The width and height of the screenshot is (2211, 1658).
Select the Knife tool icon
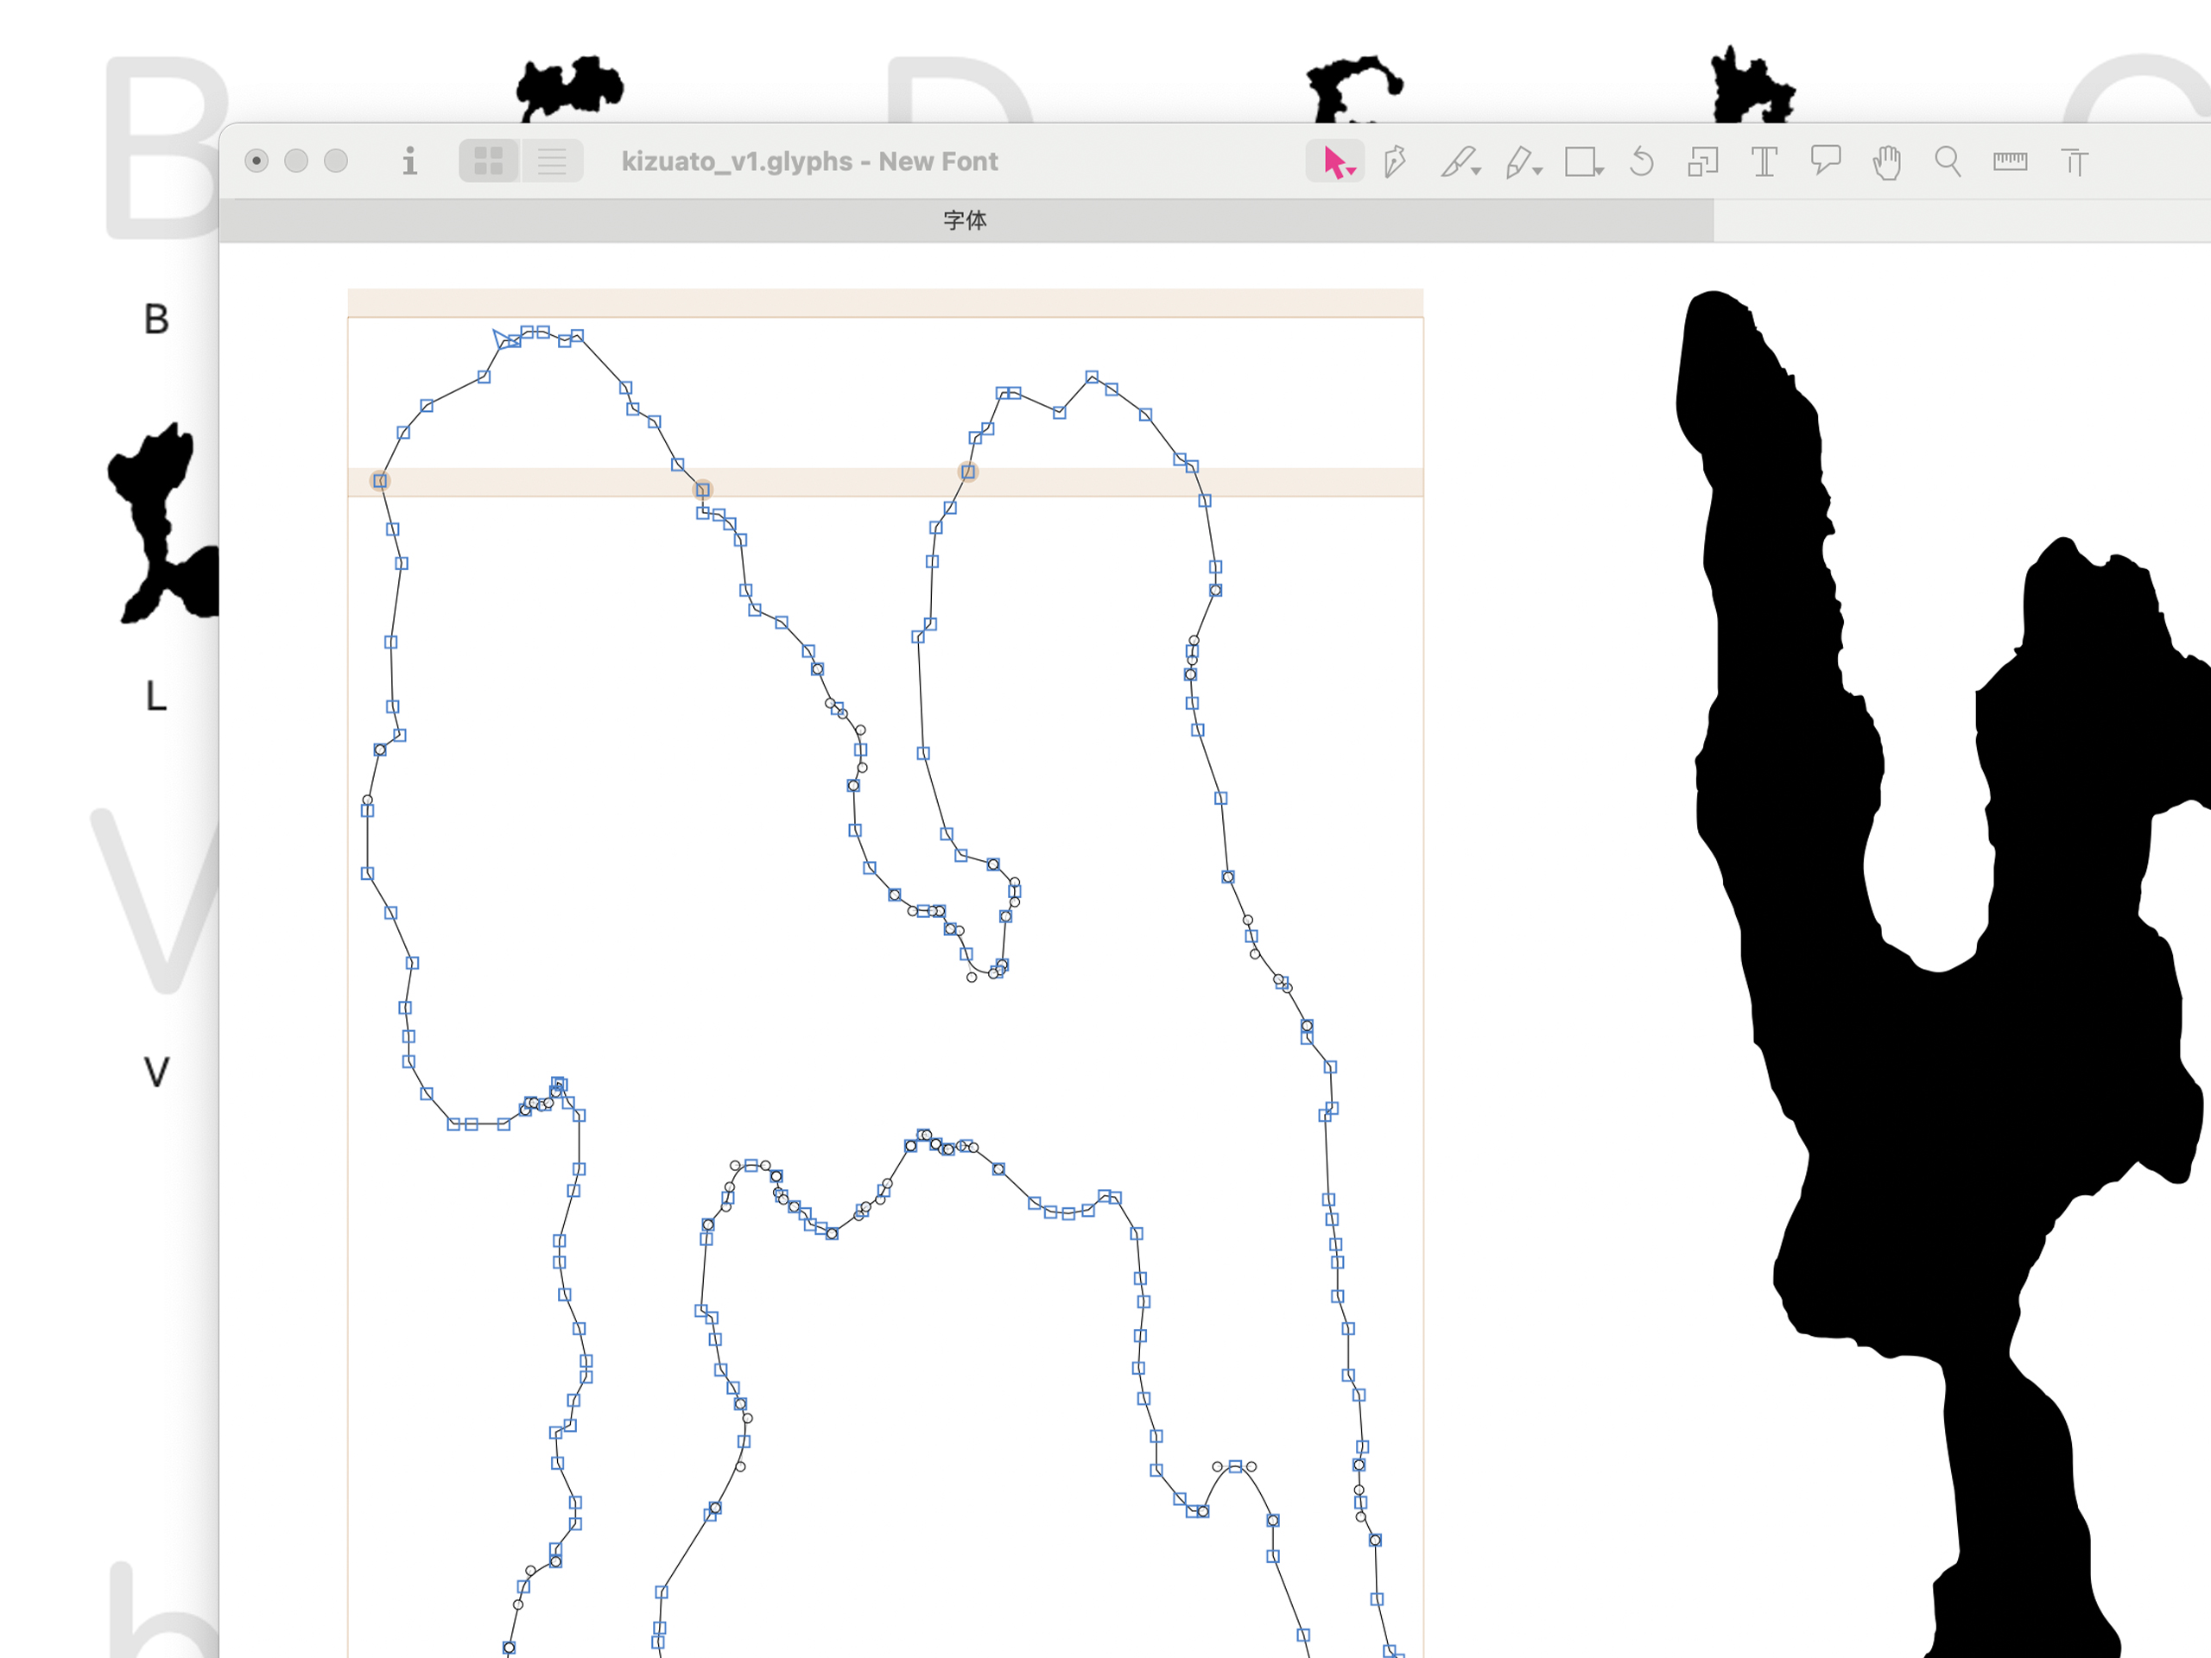pos(1459,161)
